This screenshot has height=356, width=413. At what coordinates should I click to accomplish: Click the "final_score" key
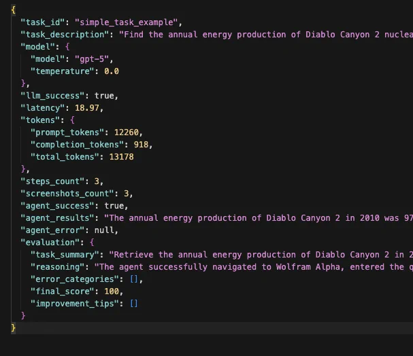pos(62,291)
